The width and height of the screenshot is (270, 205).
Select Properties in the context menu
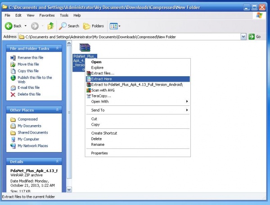(99, 153)
